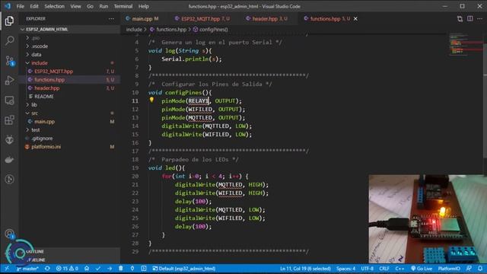
Task: Open the Extensions view
Action: click(9, 120)
